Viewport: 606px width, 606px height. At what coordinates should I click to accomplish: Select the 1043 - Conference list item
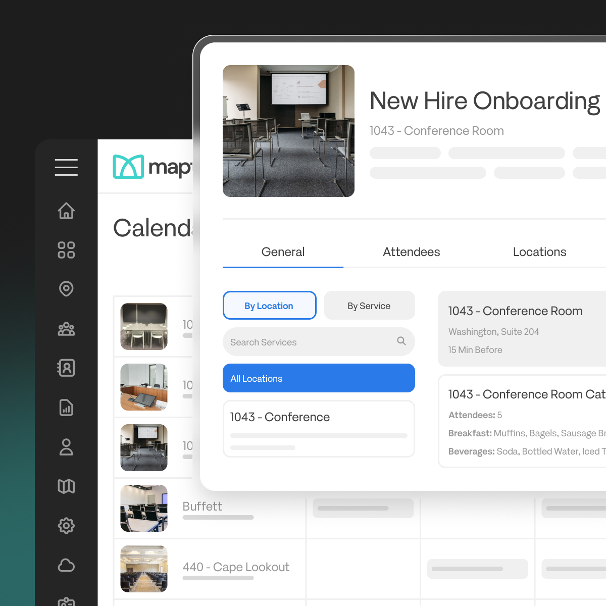click(x=319, y=429)
